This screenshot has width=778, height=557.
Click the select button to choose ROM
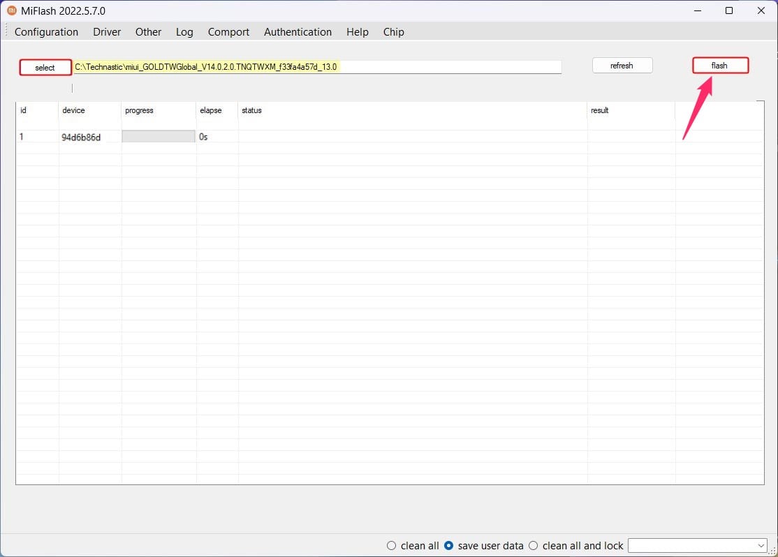coord(45,68)
